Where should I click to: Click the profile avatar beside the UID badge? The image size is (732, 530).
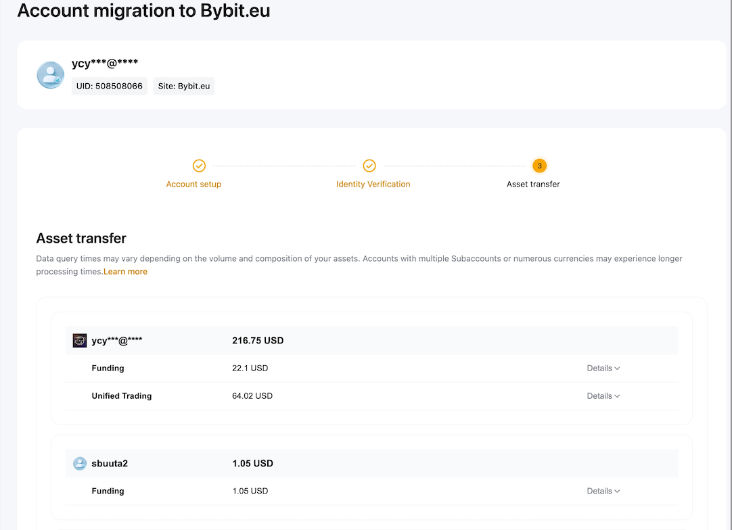[x=51, y=75]
